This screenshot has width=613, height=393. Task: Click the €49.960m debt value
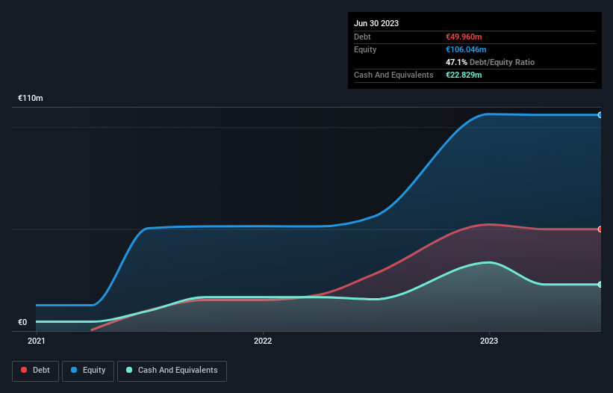pos(464,37)
